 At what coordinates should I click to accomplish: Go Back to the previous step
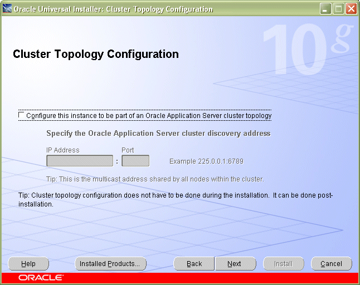pyautogui.click(x=194, y=264)
